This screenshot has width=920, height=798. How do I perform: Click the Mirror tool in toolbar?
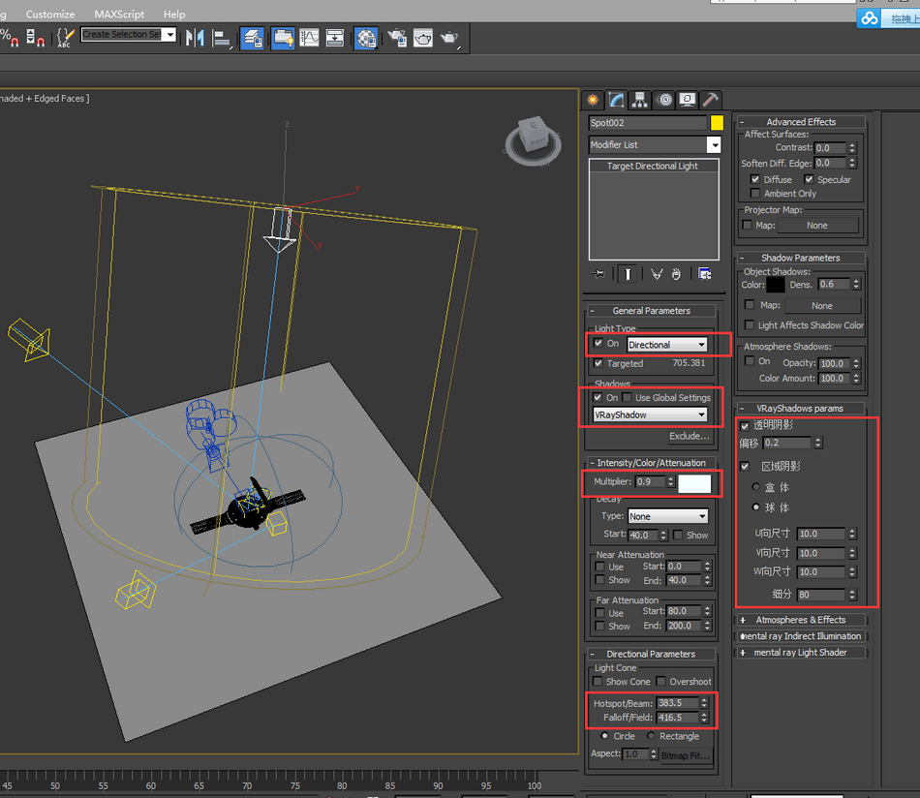pos(195,38)
